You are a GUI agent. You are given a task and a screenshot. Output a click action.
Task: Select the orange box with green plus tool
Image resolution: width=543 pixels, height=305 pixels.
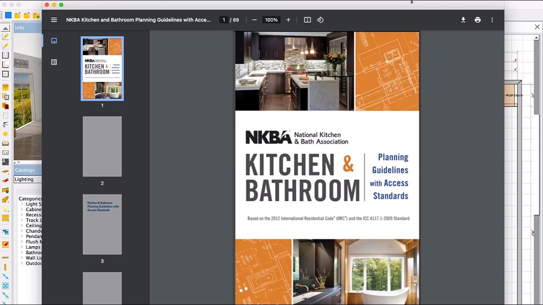[x=6, y=190]
